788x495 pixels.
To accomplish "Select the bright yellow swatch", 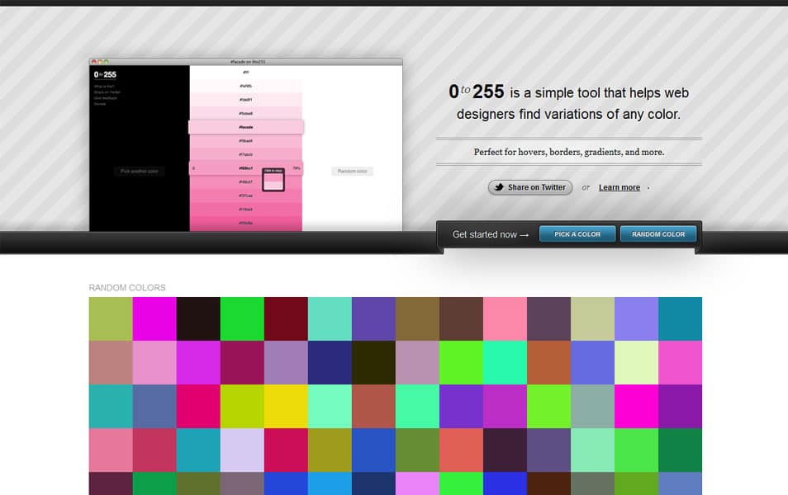I will pos(286,406).
